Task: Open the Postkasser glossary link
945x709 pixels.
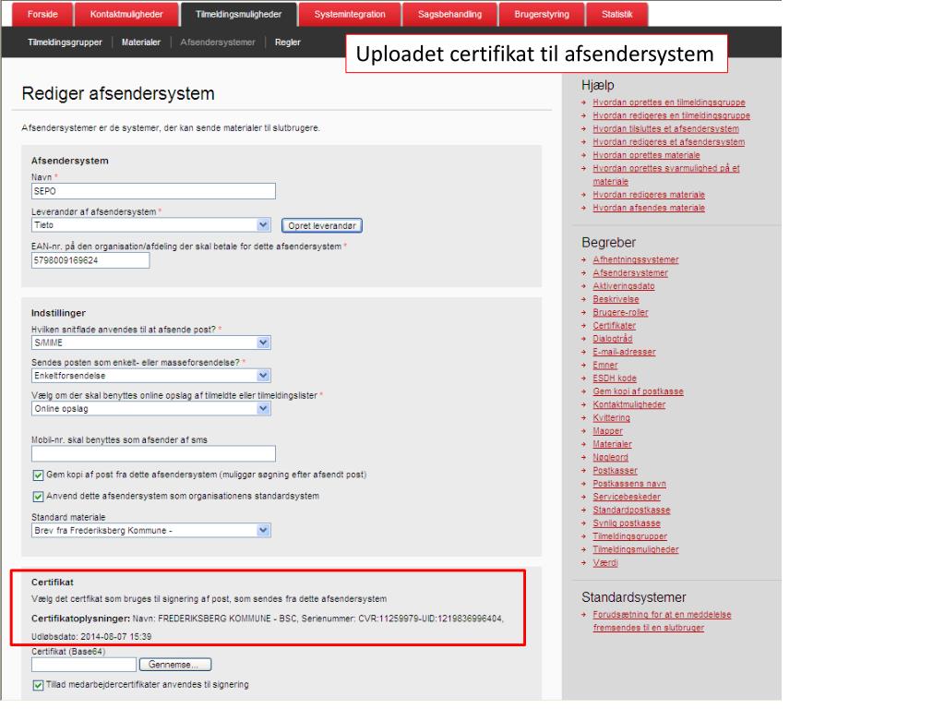Action: pyautogui.click(x=616, y=471)
